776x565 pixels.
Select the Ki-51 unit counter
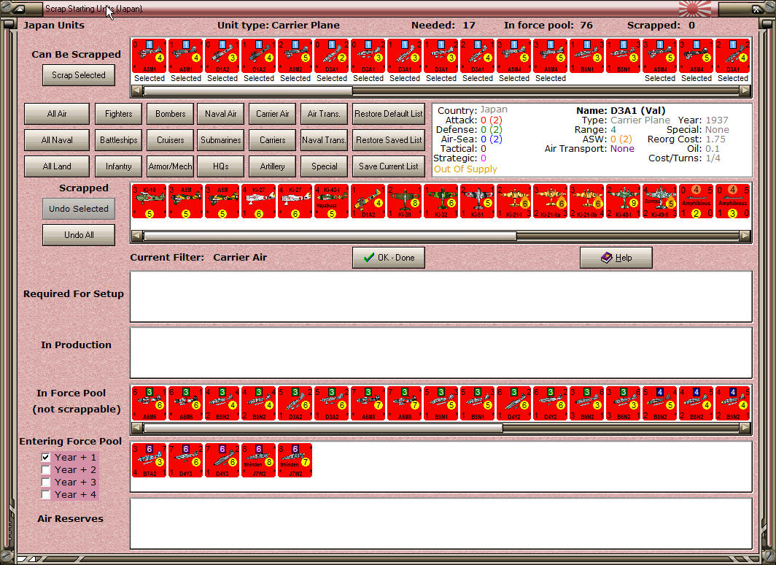478,201
